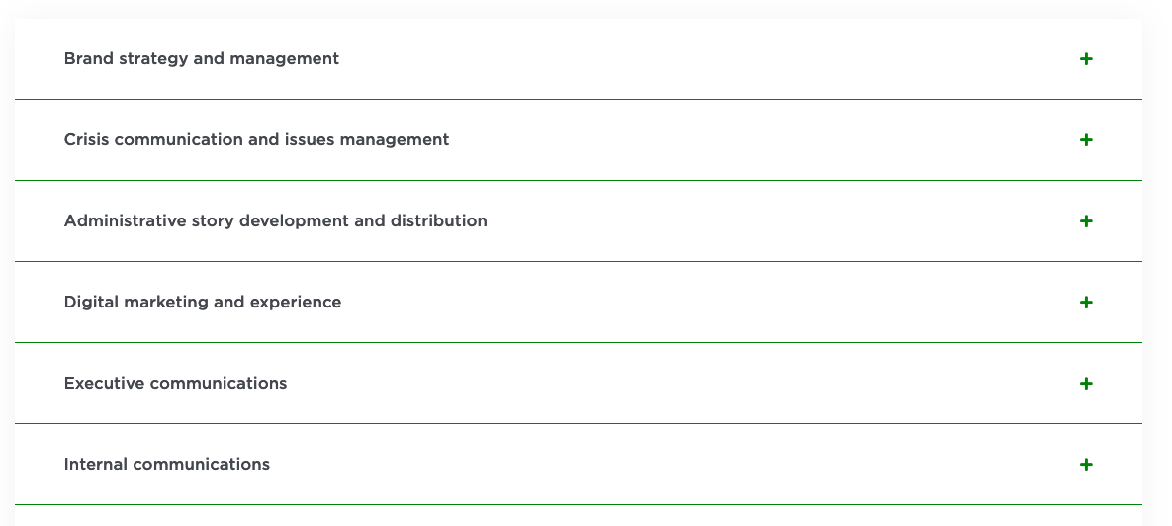Click blank space in the Crisis communication row
This screenshot has height=526, width=1172.
[742, 140]
